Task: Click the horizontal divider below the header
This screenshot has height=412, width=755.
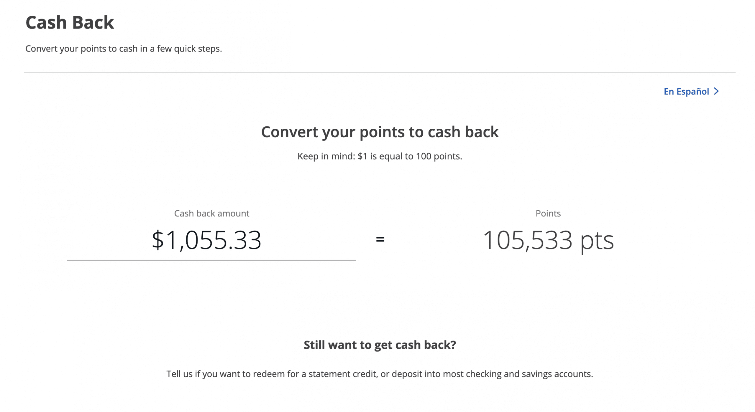Action: (x=380, y=73)
